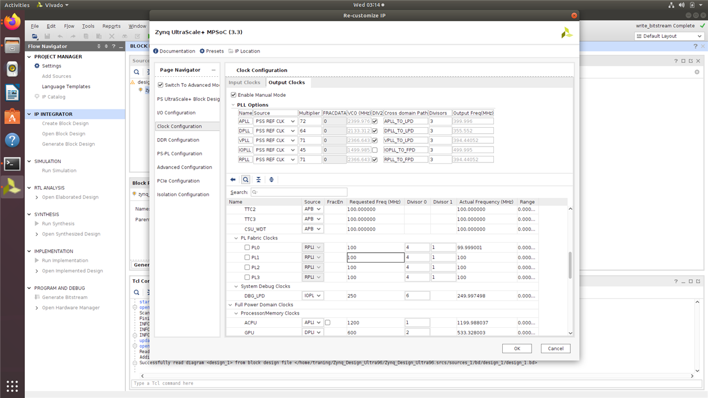
Task: Show Applications grid in dock
Action: [x=12, y=385]
